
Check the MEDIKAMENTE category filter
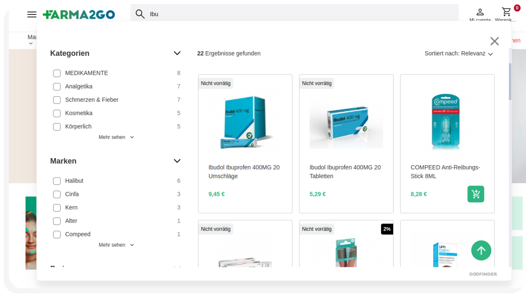click(57, 73)
